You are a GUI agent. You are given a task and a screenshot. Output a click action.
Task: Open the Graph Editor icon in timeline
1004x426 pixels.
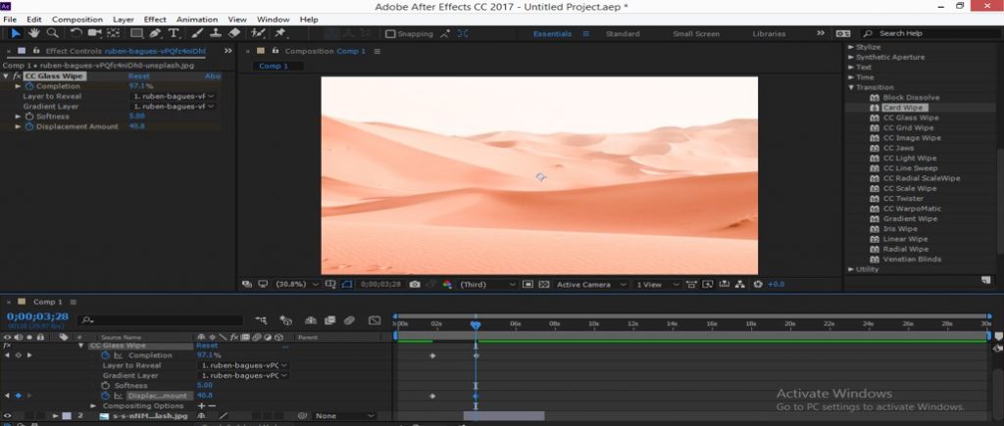(x=375, y=320)
